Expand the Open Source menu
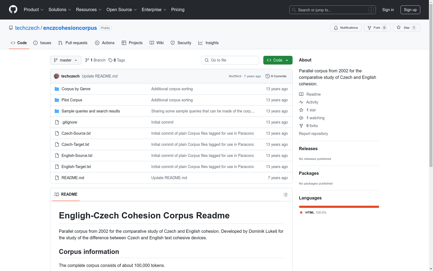The image size is (433, 271). [122, 10]
